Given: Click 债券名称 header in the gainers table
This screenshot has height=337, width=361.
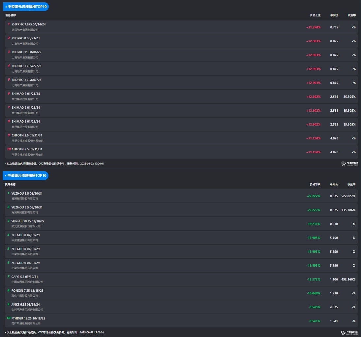Looking at the screenshot, I should pyautogui.click(x=11, y=15).
